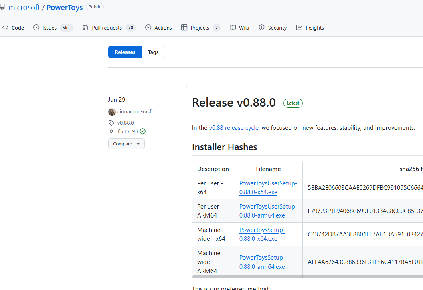This screenshot has height=290, width=423.
Task: Open the Wiki tab
Action: (239, 28)
